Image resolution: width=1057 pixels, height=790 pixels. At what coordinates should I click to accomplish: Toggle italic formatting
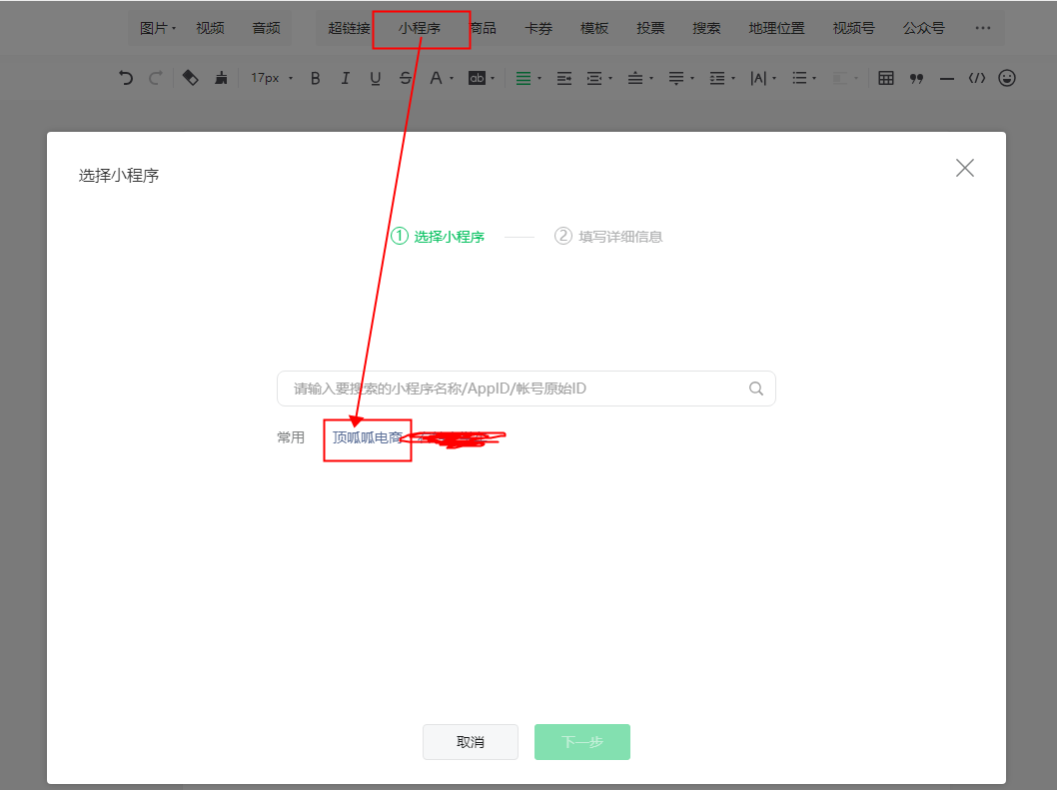[345, 78]
